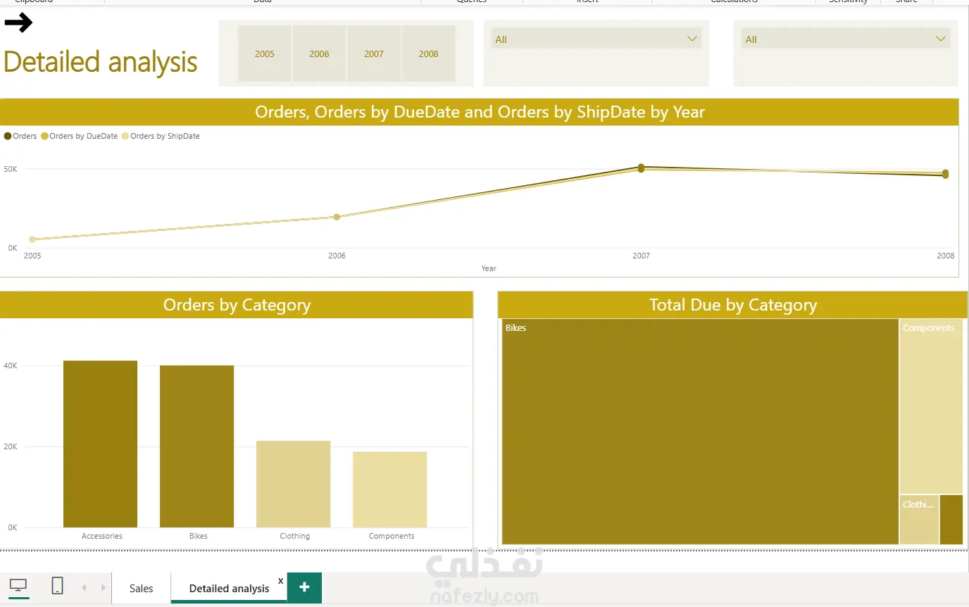Click the Components axis label under bar chart
The height and width of the screenshot is (607, 969).
[392, 536]
